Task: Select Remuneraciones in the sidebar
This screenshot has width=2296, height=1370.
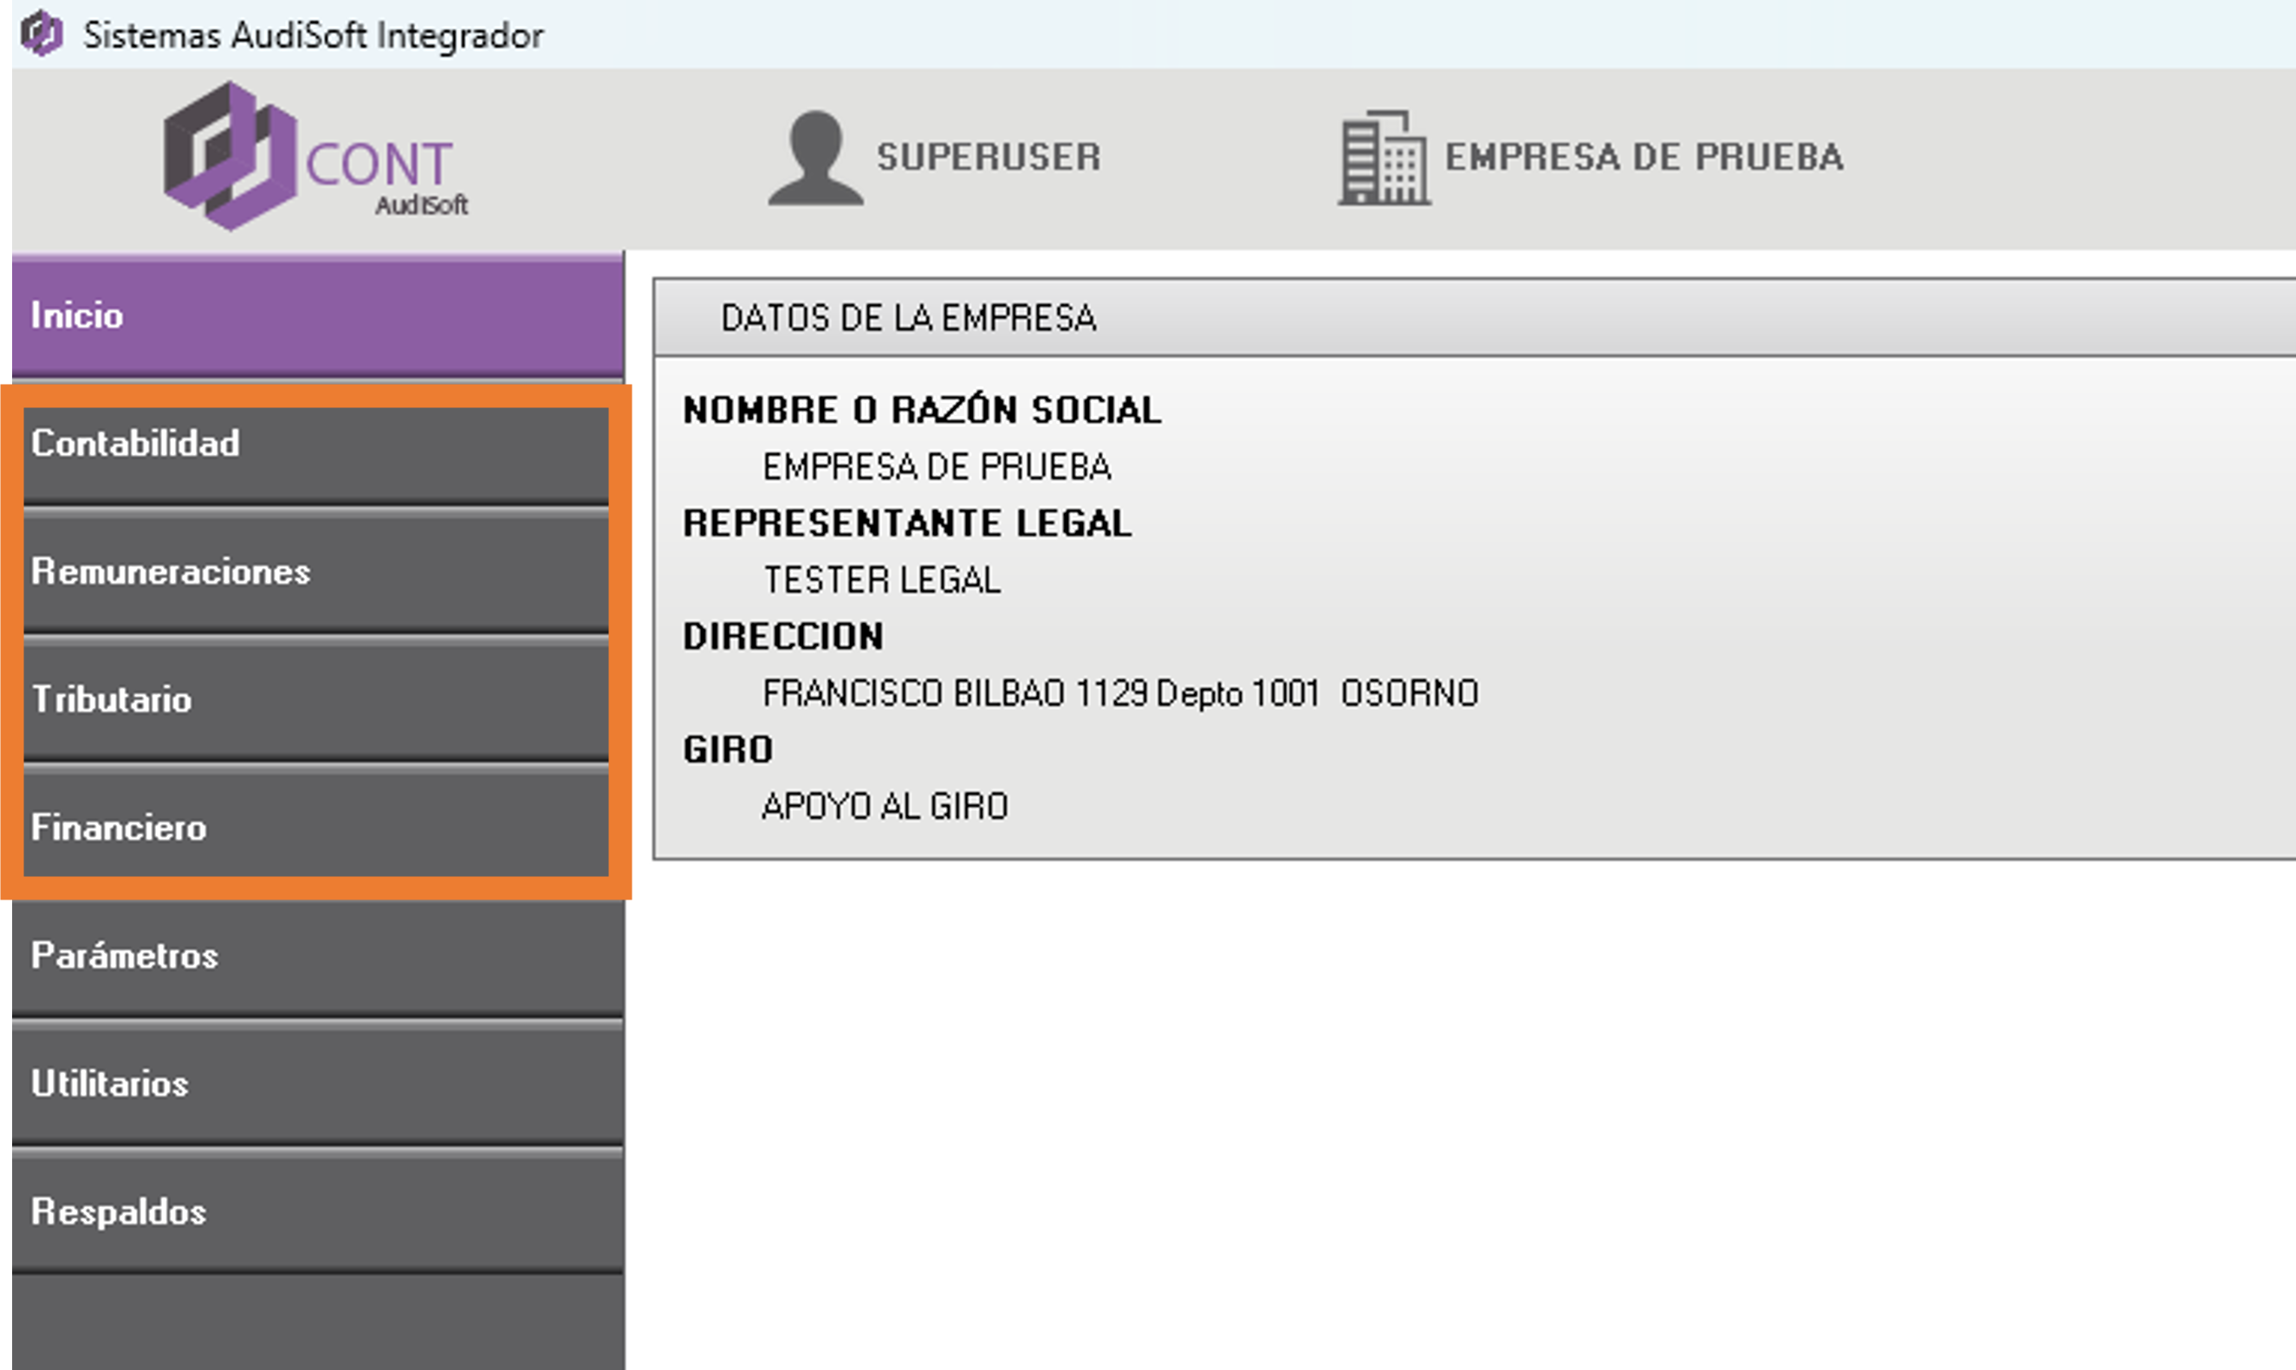Action: click(x=315, y=571)
